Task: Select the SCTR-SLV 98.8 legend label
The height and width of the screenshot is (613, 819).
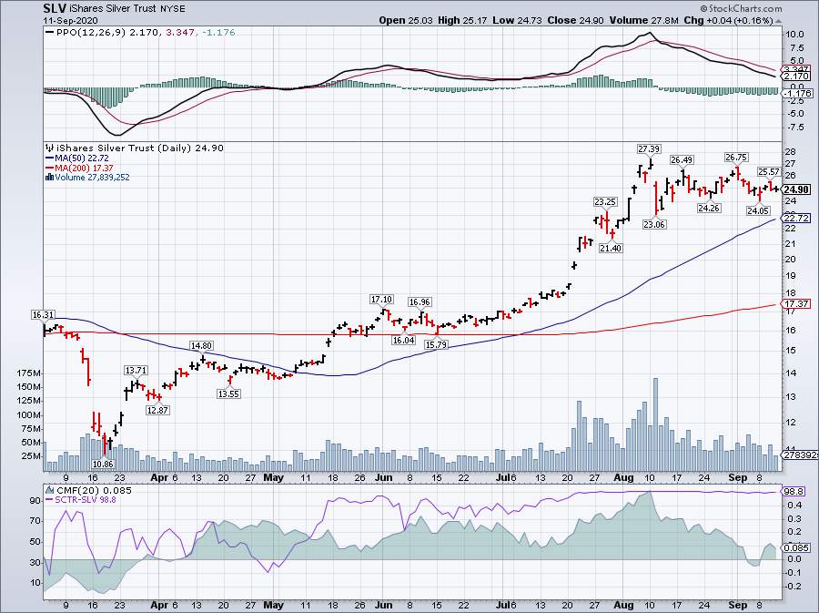Action: point(86,500)
